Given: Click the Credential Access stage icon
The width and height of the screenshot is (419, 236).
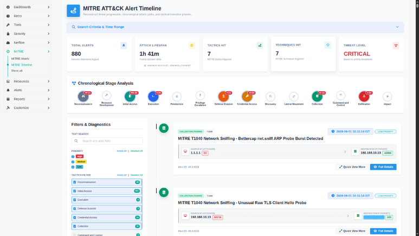Looking at the screenshot, I should click(x=247, y=97).
